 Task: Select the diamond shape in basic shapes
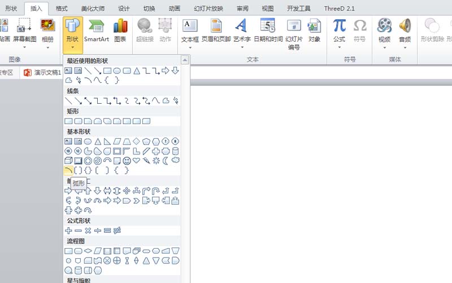[x=136, y=141]
